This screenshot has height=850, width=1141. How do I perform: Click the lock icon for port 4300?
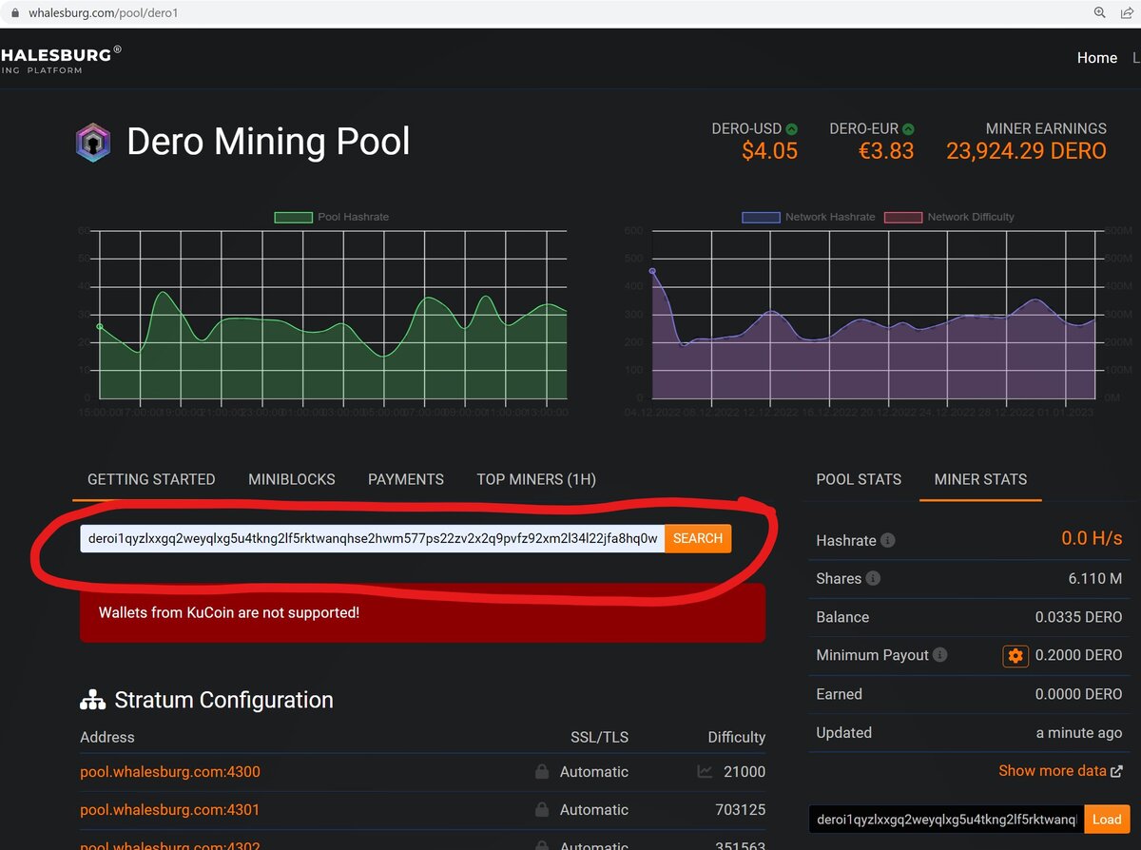coord(542,772)
